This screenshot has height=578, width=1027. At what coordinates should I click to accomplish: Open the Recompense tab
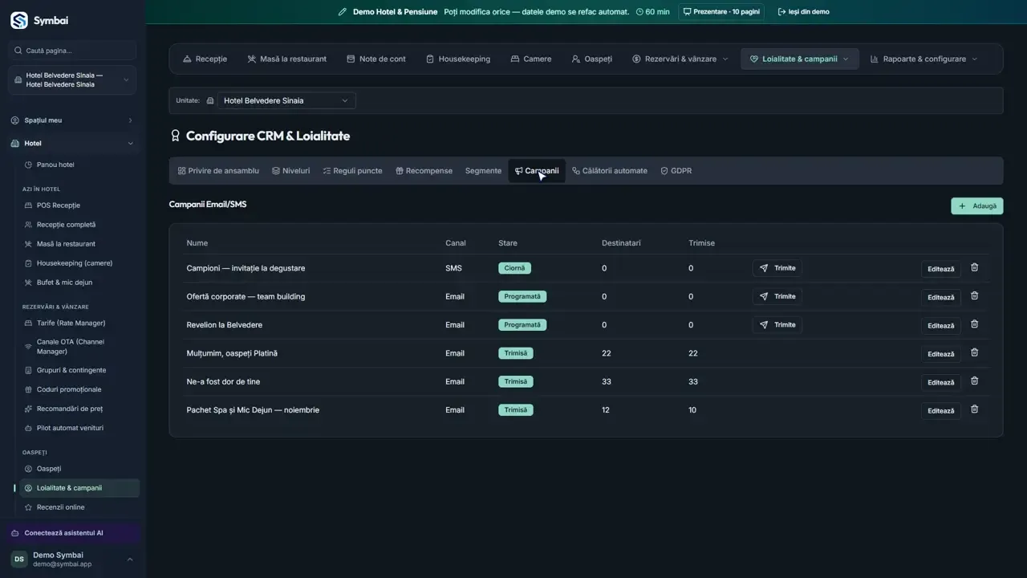click(424, 171)
